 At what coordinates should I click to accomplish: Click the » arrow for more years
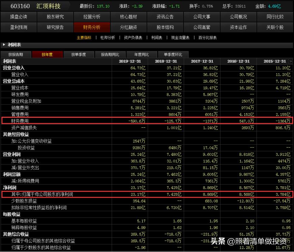point(290,61)
